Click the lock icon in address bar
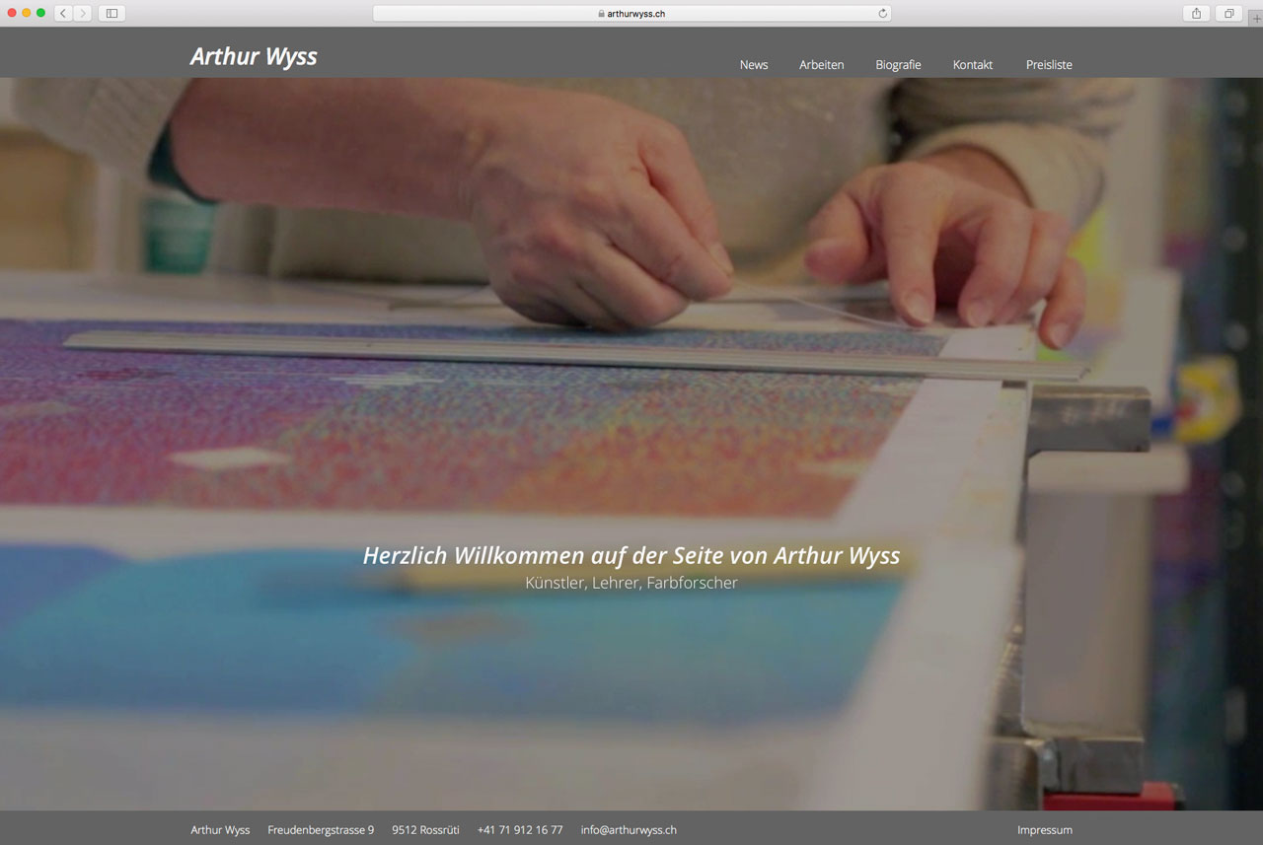Viewport: 1263px width, 845px height. pyautogui.click(x=601, y=14)
